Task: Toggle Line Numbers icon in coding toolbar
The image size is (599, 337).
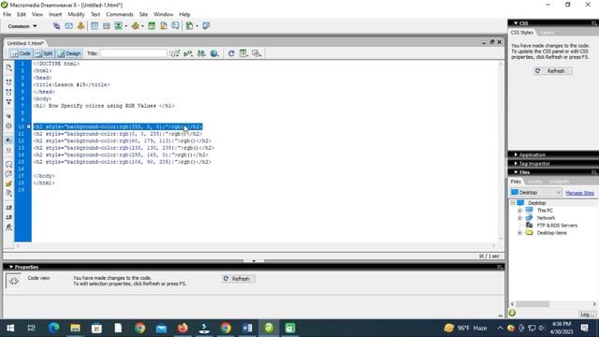Action: [x=8, y=140]
